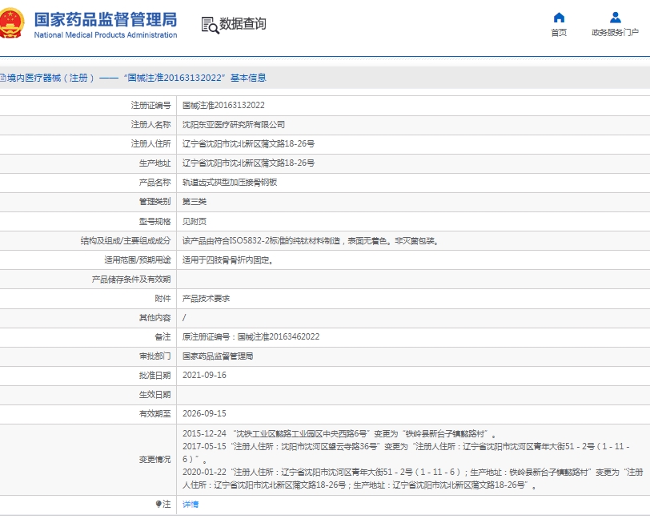This screenshot has height=519, width=650.
Task: Click the 审批部门 row label
Action: (154, 356)
